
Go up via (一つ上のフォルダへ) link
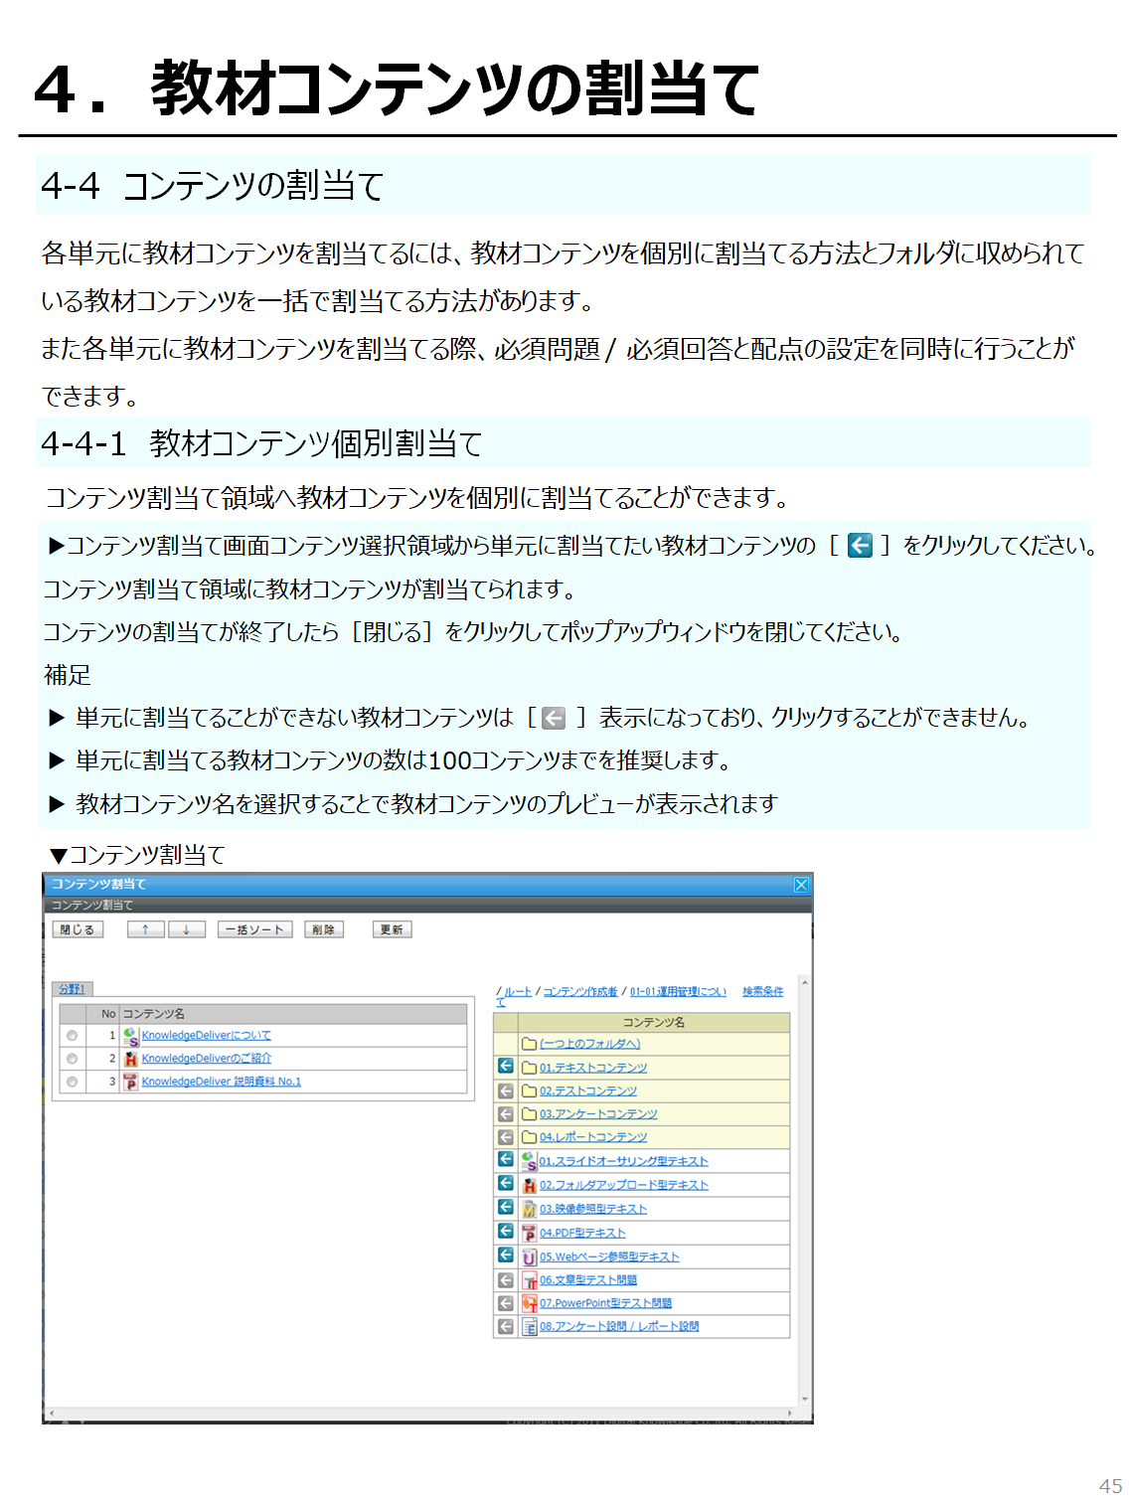tap(589, 1044)
